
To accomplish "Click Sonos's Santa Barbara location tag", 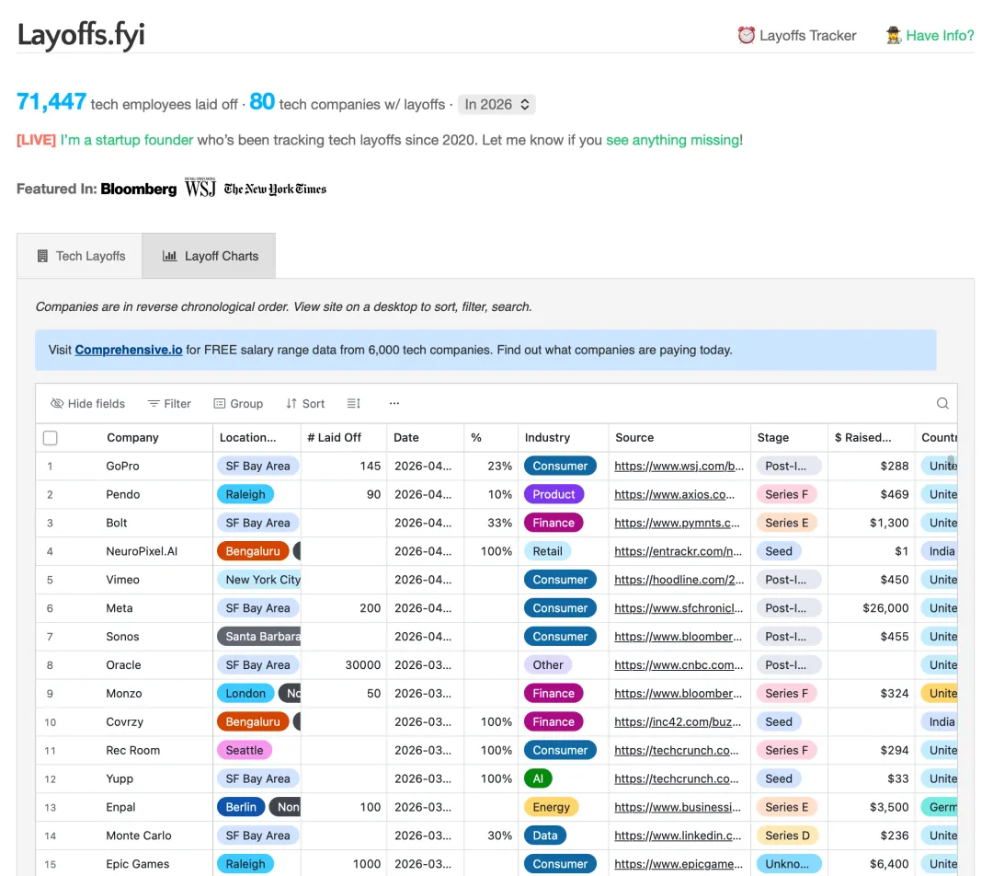I will click(259, 637).
